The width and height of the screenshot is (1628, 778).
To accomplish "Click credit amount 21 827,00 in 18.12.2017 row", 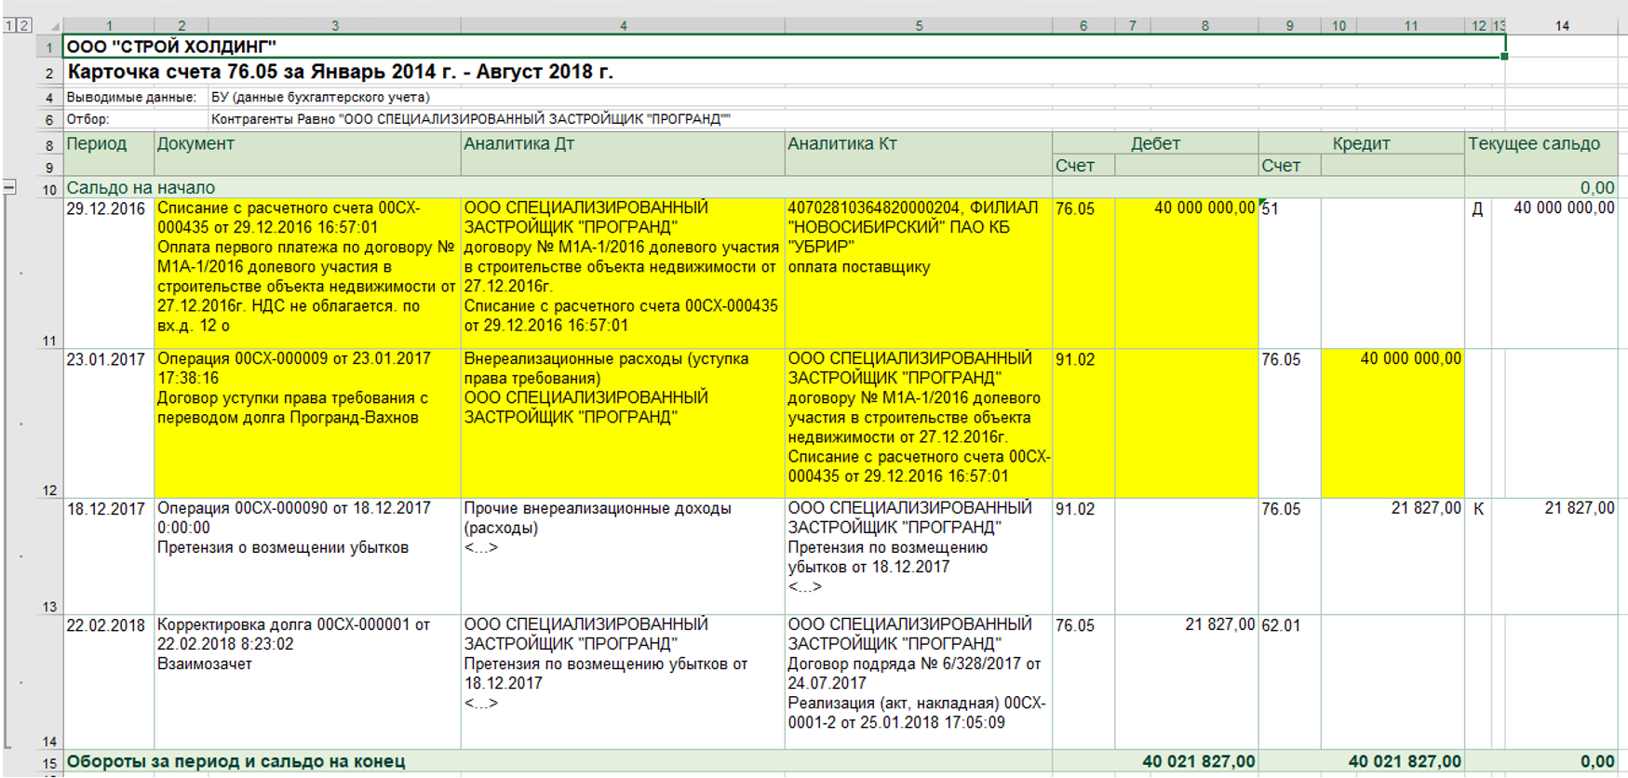I will (1393, 557).
